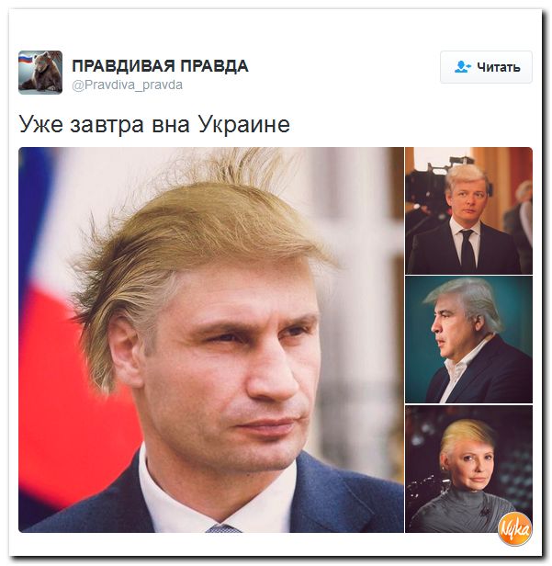Image resolution: width=552 pixels, height=566 pixels.
Task: Open the bear avatar profile picture
Action: [x=40, y=73]
